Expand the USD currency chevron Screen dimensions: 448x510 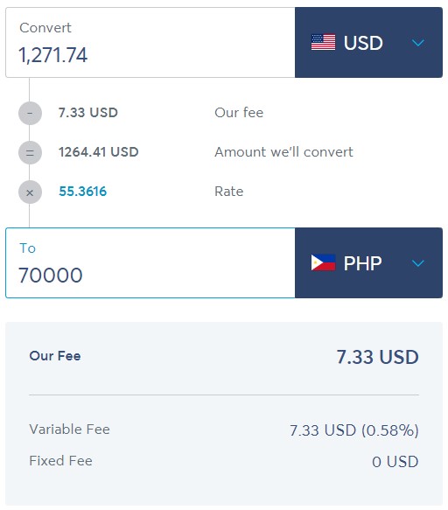pyautogui.click(x=417, y=43)
